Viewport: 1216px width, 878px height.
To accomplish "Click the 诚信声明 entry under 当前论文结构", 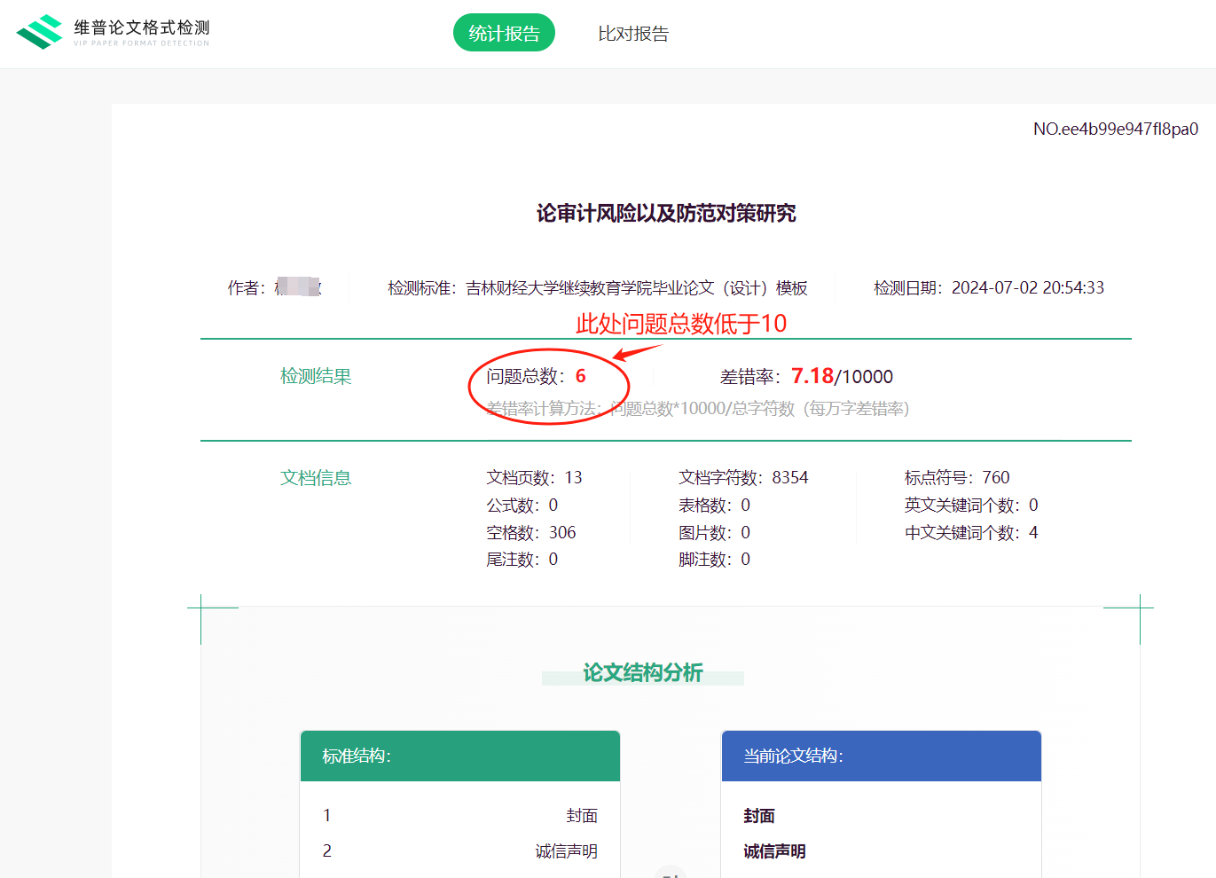I will click(774, 850).
